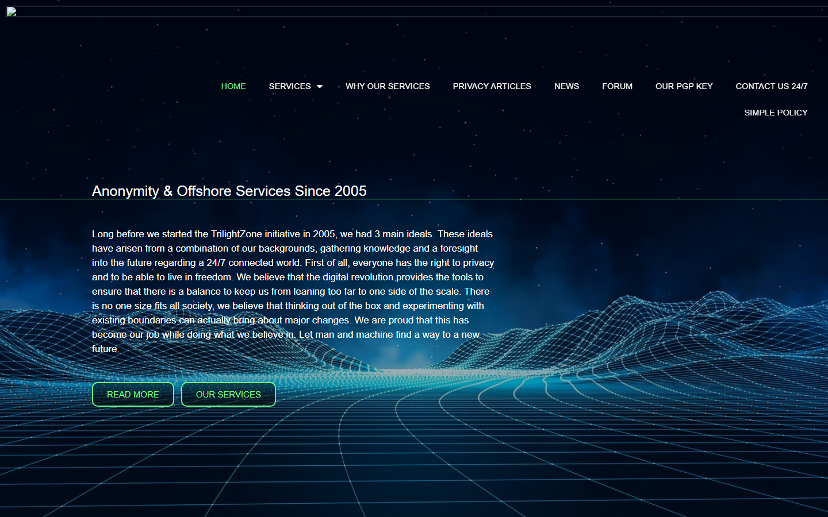828x517 pixels.
Task: View Our PGP Key page
Action: click(x=684, y=86)
